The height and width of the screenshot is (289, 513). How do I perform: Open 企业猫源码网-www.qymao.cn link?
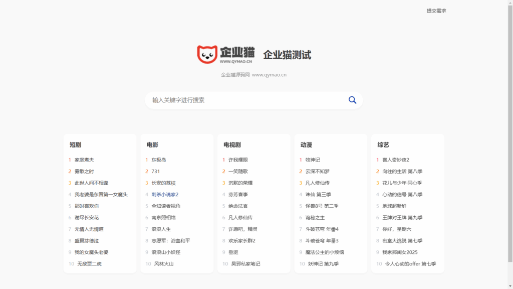(x=254, y=74)
